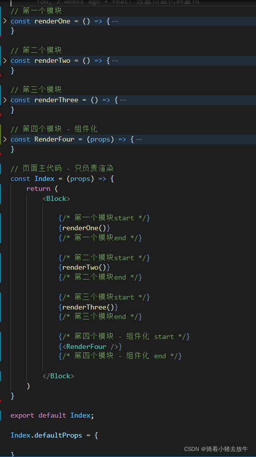The height and width of the screenshot is (457, 256).
Task: Click the comment '第四个模块 - 组件化 end'
Action: [x=121, y=356]
